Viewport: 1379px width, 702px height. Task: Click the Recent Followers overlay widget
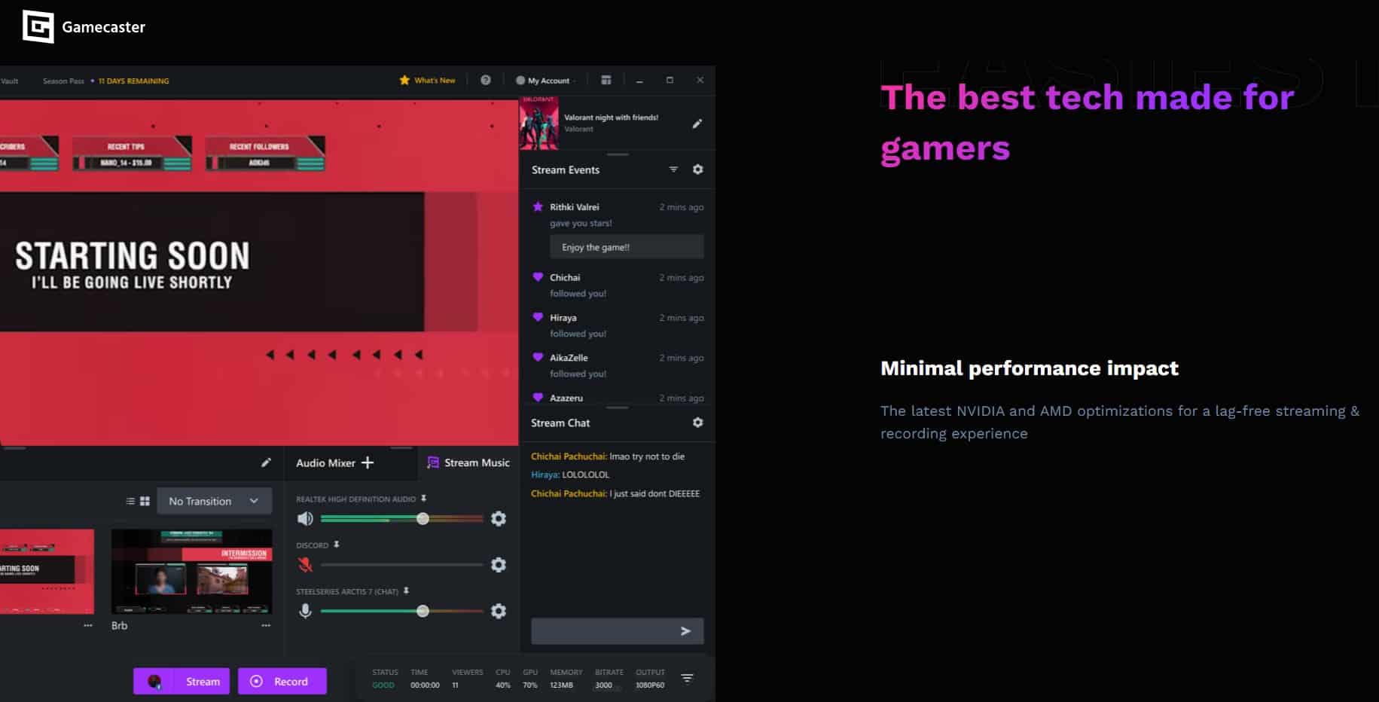pos(266,154)
